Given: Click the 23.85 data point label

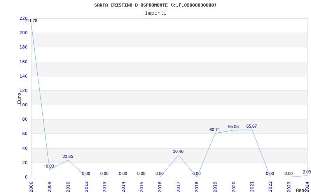Looking at the screenshot, I should 68,157.
